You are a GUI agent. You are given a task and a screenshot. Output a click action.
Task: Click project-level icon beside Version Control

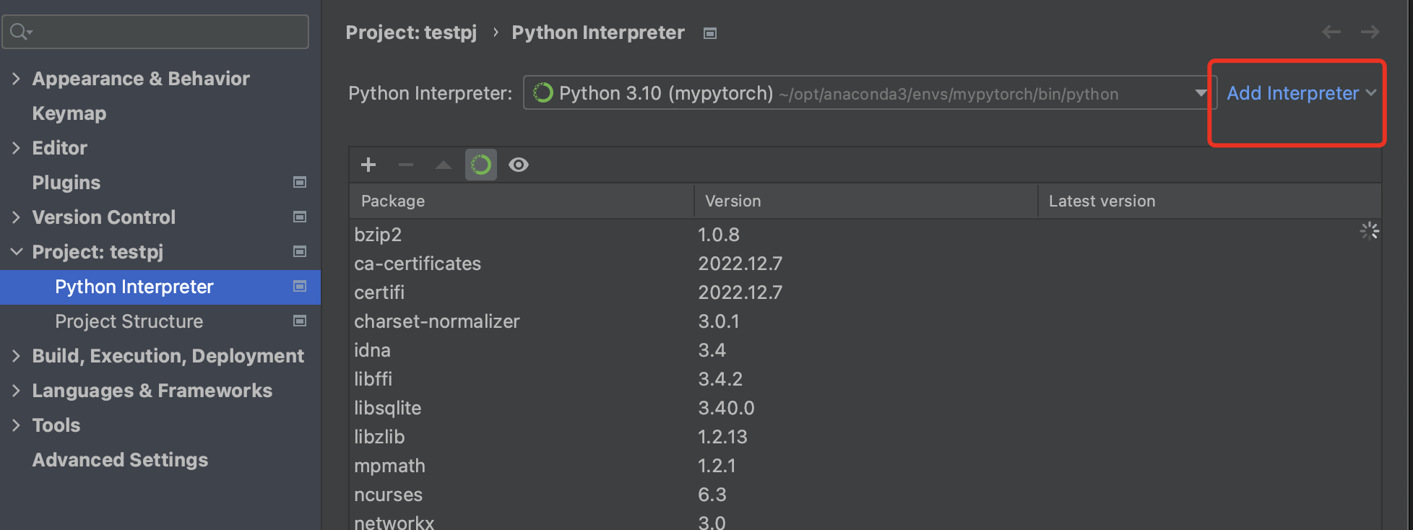click(300, 217)
